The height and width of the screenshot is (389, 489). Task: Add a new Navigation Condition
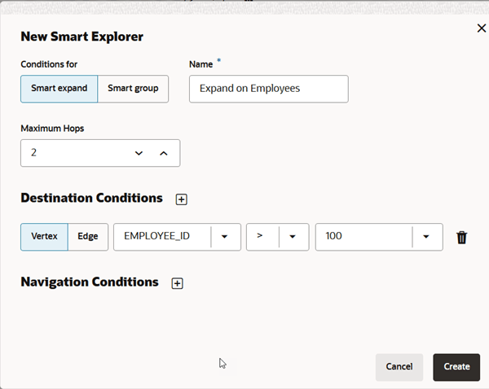click(x=177, y=283)
